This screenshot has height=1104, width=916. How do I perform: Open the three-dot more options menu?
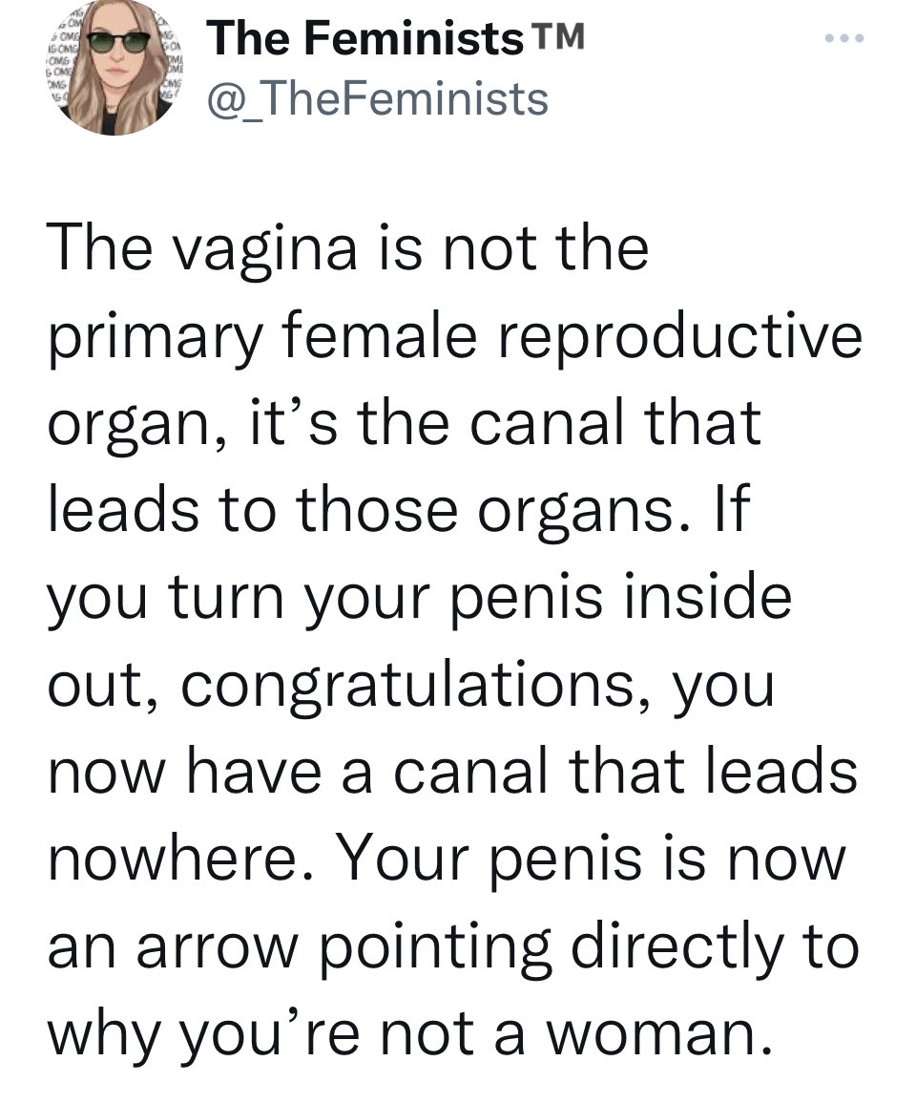844,38
